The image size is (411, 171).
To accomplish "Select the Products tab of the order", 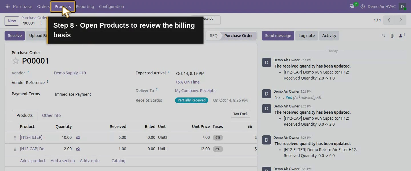I will 25,115.
